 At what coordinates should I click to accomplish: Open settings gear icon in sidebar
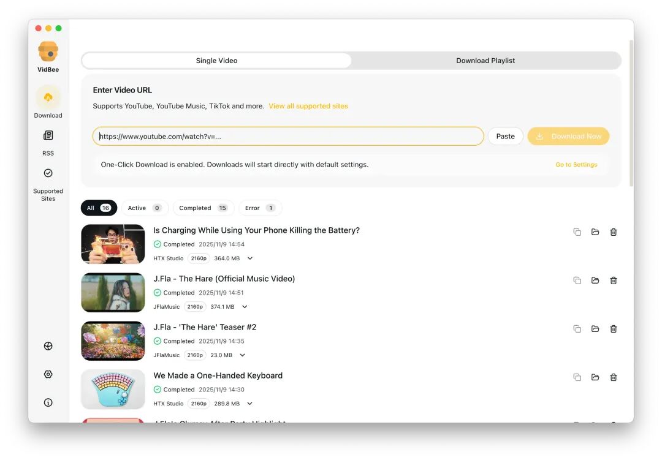[48, 374]
